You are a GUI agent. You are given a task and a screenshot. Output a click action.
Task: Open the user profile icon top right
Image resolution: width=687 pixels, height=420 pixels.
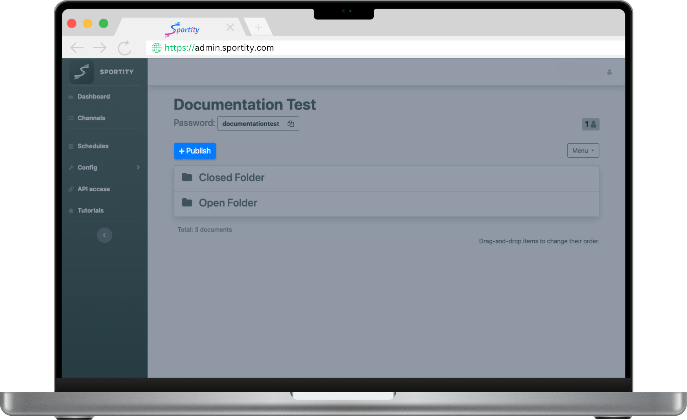610,72
